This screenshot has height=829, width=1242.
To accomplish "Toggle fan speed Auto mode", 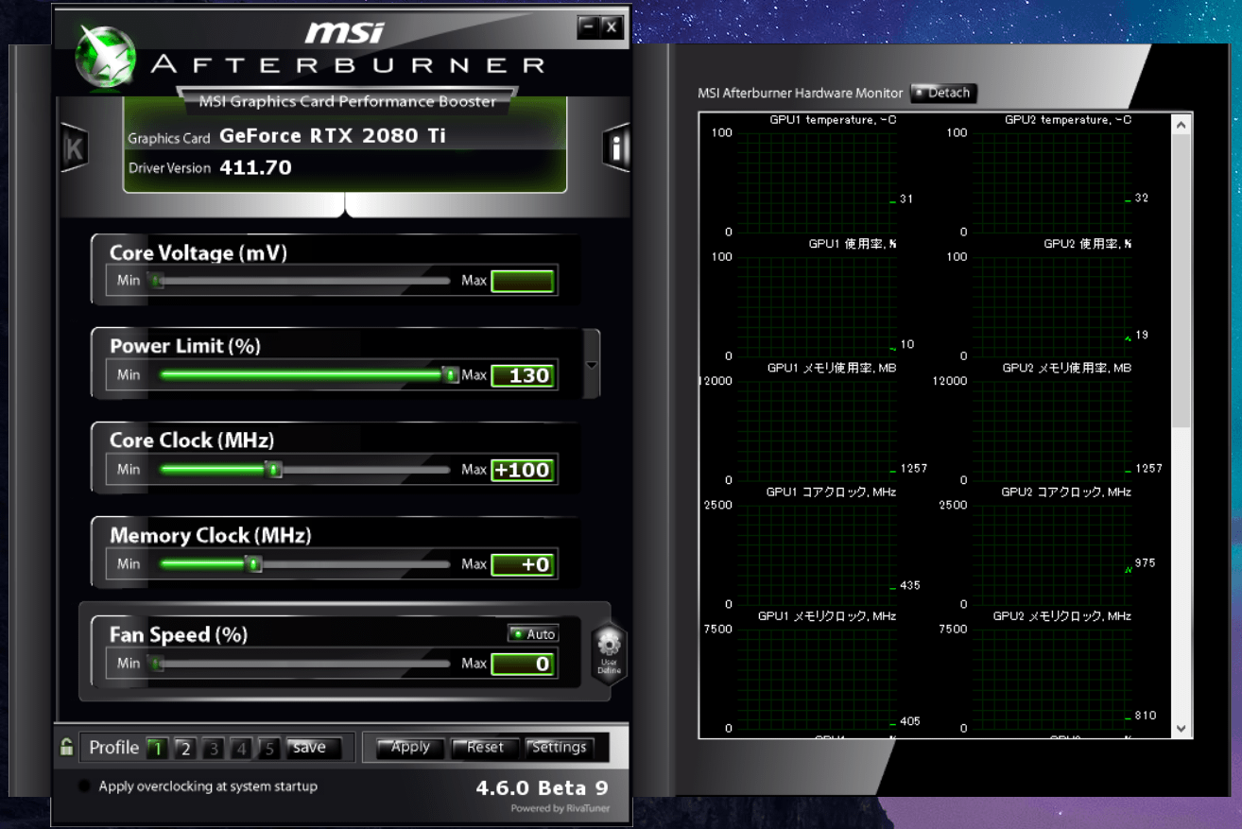I will 532,634.
